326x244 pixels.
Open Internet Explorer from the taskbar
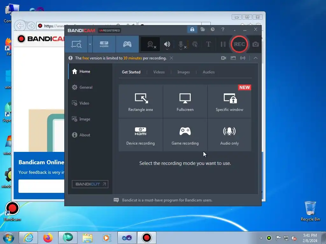[x=28, y=238]
